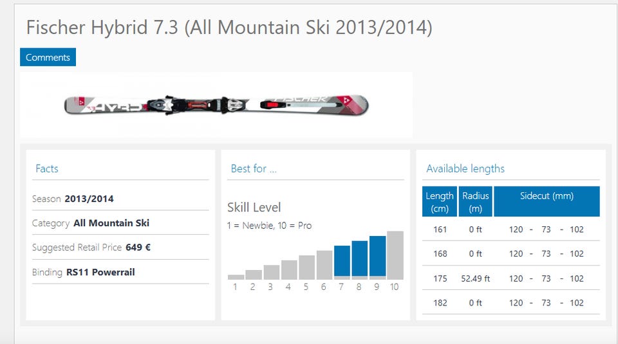Viewport: 618px width, 344px height.
Task: Click the Comments button
Action: pos(48,57)
